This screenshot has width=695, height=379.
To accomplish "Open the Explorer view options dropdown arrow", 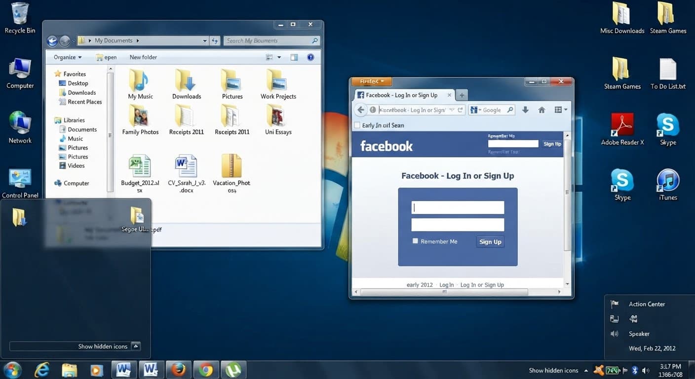I will coord(279,57).
